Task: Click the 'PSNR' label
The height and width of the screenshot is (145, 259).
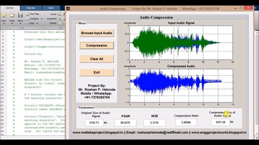Action: (x=125, y=116)
